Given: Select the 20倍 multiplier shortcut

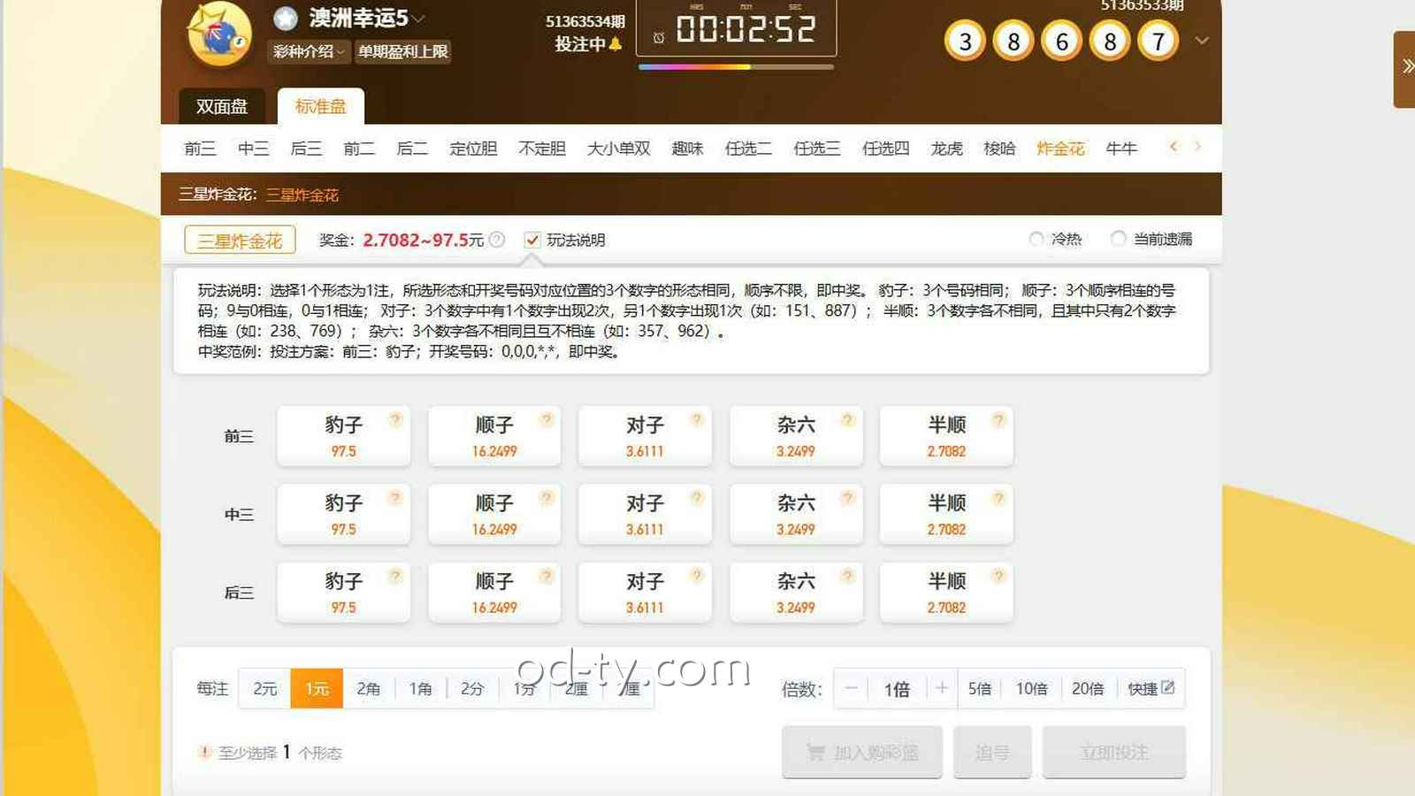Looking at the screenshot, I should 1088,688.
